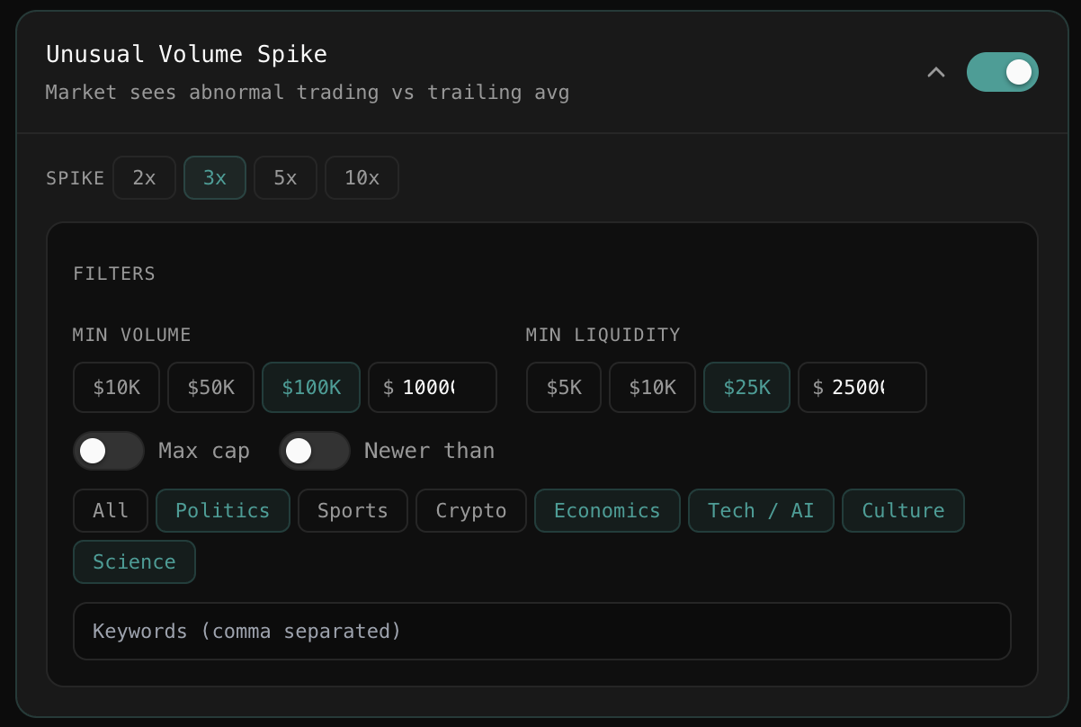Screen dimensions: 1081x727
Task: Enable the Max cap toggle
Action: click(x=109, y=451)
